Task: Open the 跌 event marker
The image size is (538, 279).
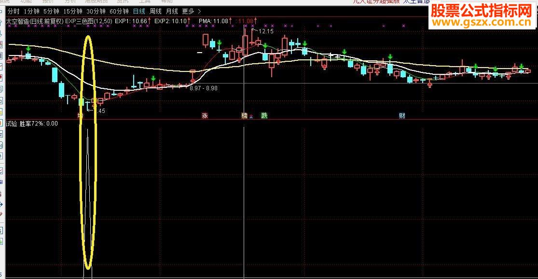Action: (264, 116)
